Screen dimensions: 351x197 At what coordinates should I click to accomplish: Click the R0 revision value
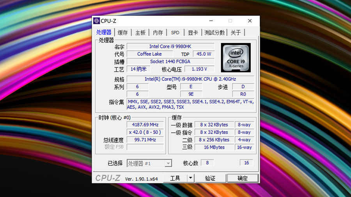point(243,94)
